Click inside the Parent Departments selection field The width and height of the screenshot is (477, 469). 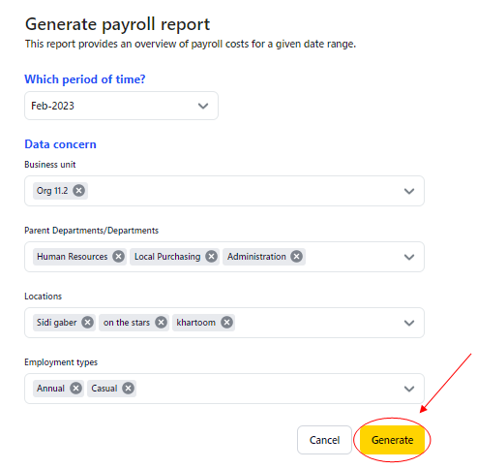click(x=224, y=257)
